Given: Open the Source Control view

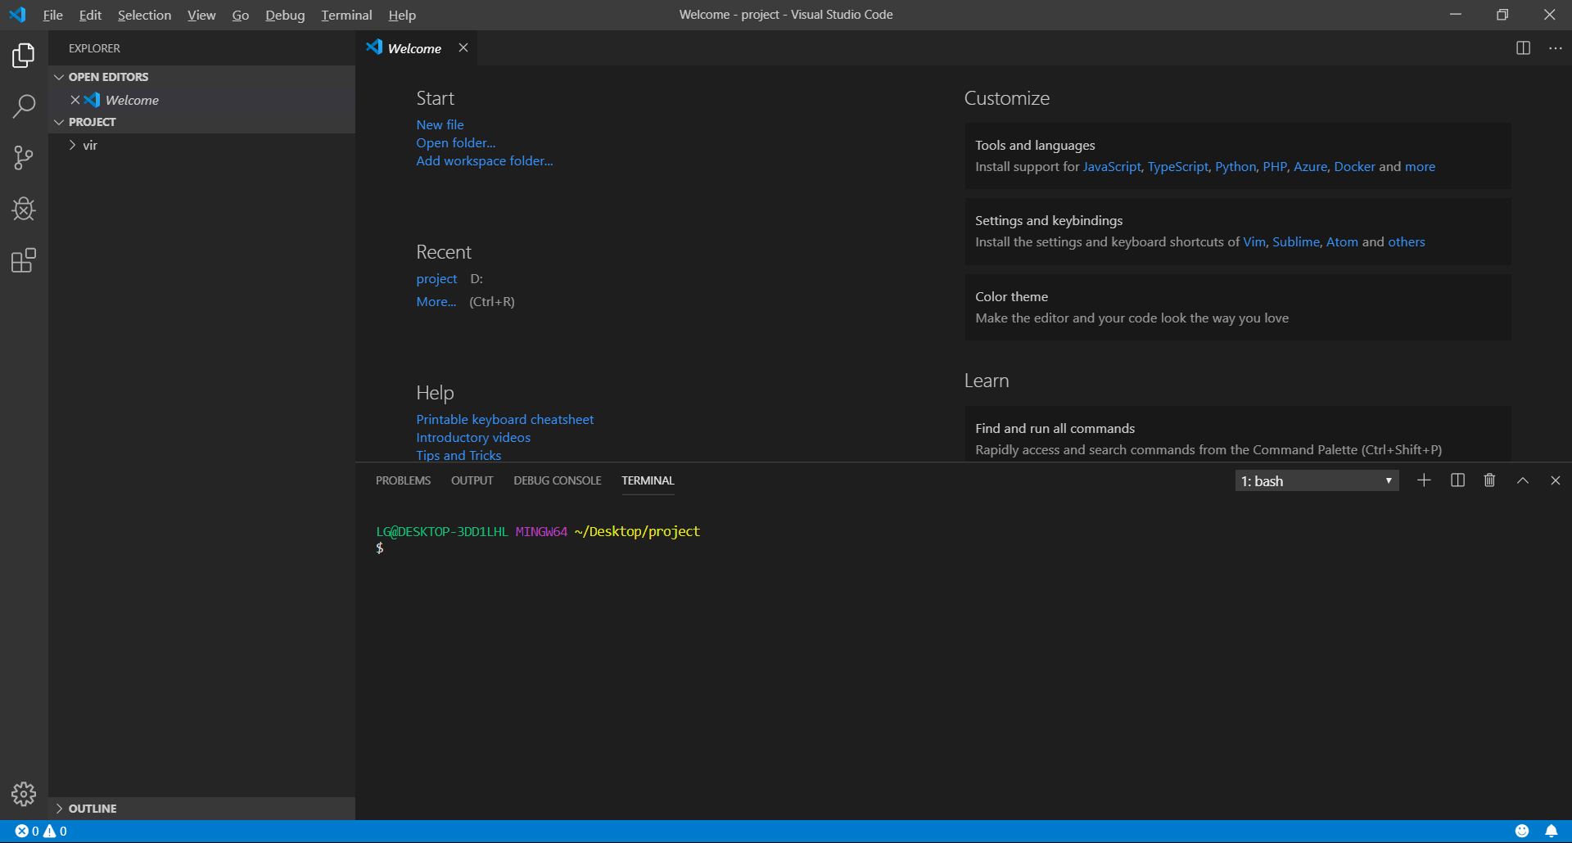Looking at the screenshot, I should click(24, 157).
